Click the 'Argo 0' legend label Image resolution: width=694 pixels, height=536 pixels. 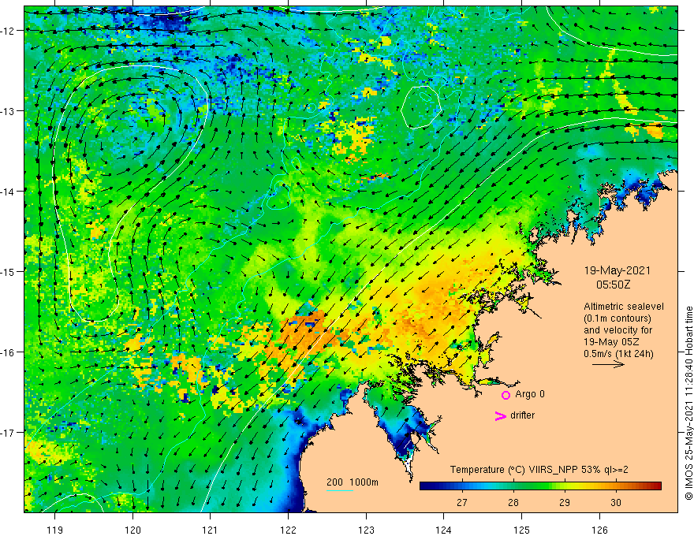(x=530, y=394)
